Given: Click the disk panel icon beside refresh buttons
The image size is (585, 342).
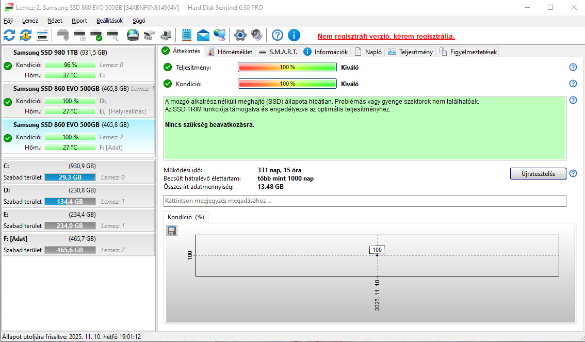Looking at the screenshot, I should [x=42, y=36].
